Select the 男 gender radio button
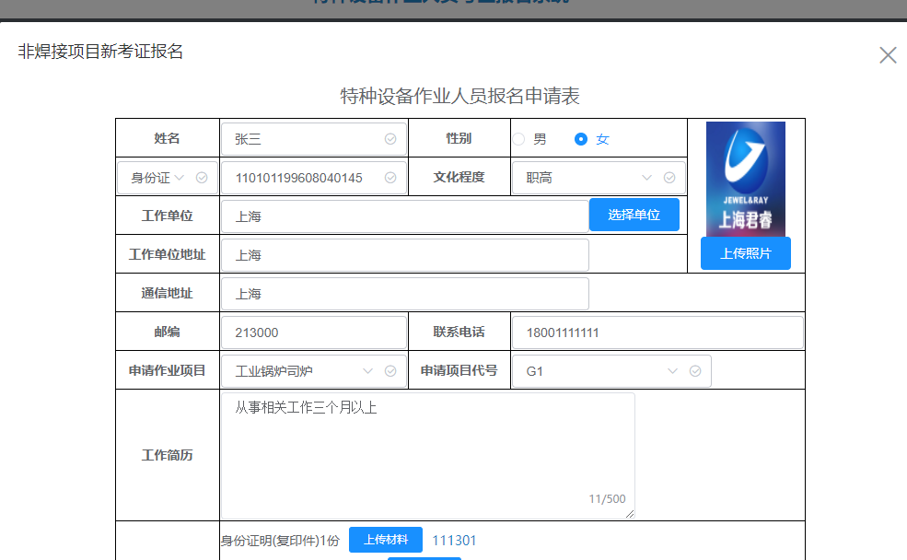907x560 pixels. (518, 139)
